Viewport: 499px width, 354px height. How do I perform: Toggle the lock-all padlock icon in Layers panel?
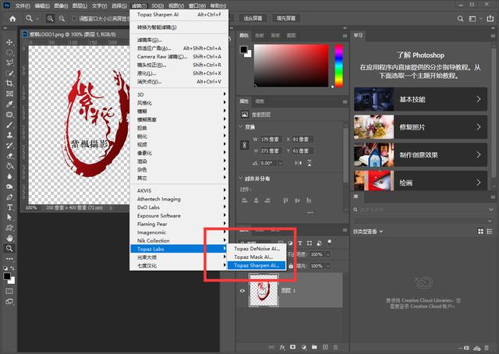click(x=291, y=266)
